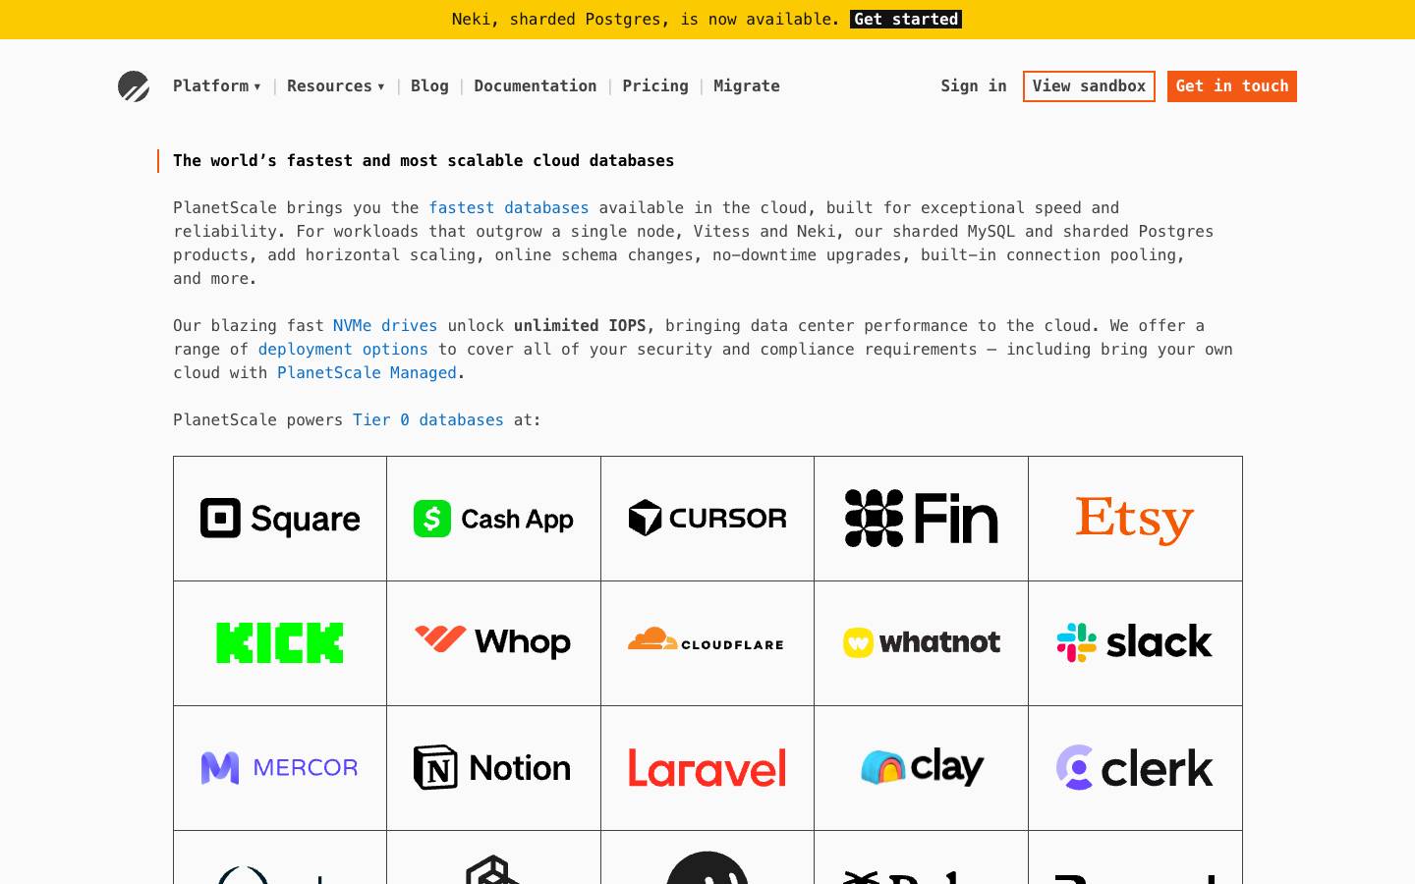Image resolution: width=1415 pixels, height=884 pixels.
Task: Click the View sandbox button
Action: (x=1089, y=86)
